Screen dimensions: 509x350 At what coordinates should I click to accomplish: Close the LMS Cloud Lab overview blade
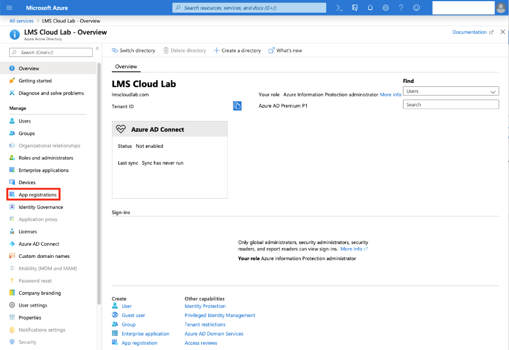point(503,32)
